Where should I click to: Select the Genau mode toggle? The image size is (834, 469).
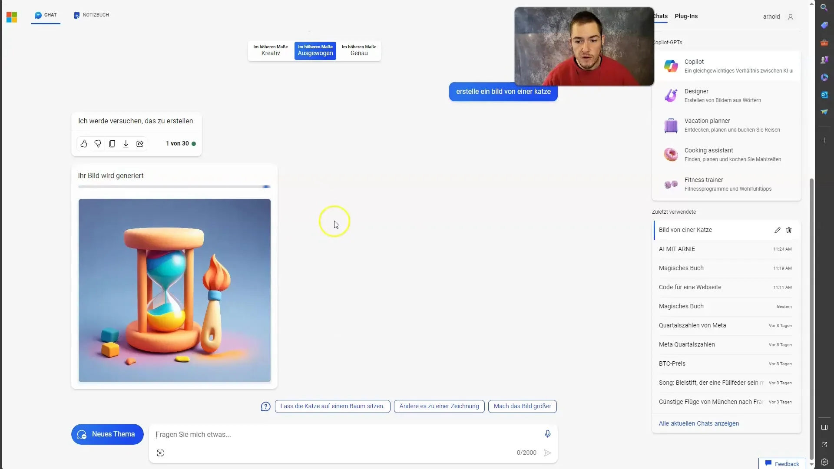pos(358,50)
